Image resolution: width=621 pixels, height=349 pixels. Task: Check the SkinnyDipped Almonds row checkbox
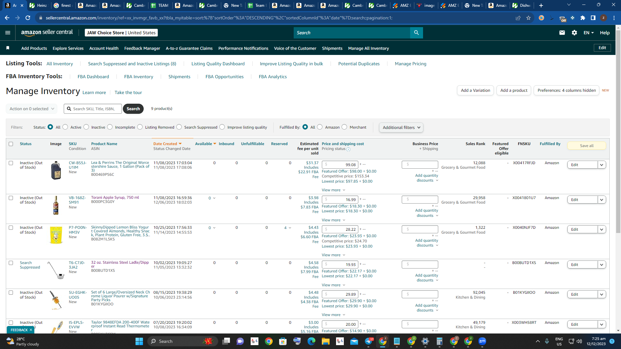tap(11, 227)
